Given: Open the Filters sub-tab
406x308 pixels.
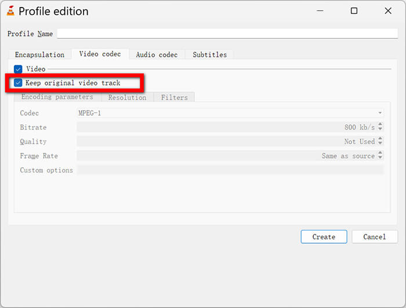Looking at the screenshot, I should 174,97.
